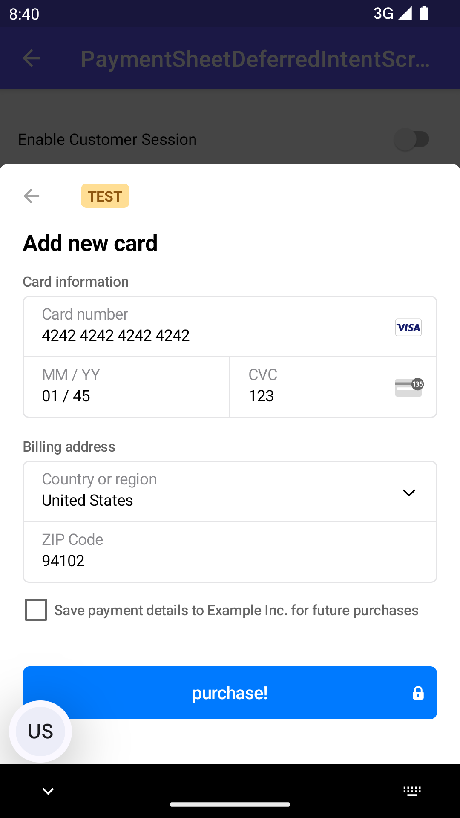Tap the back arrow in payment sheet
This screenshot has width=460, height=818.
click(x=32, y=196)
